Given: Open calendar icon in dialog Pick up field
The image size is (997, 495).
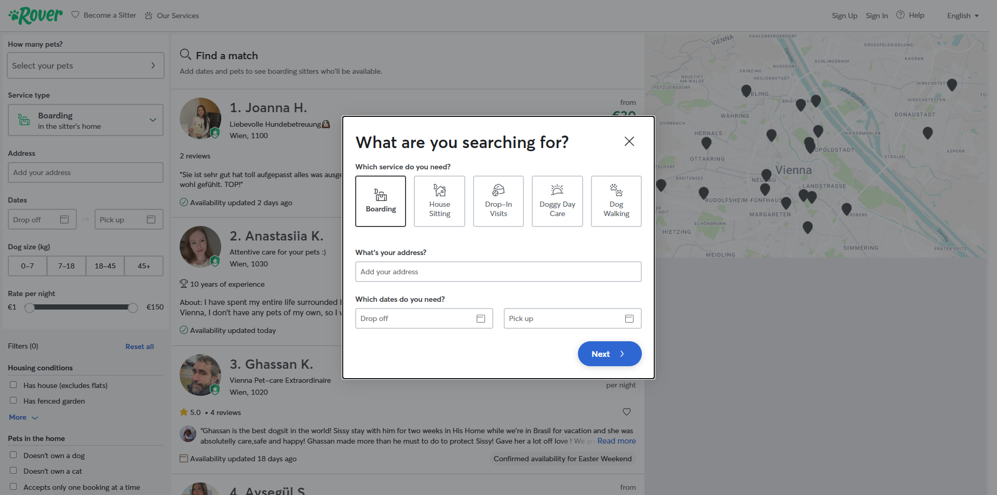Looking at the screenshot, I should click(629, 318).
